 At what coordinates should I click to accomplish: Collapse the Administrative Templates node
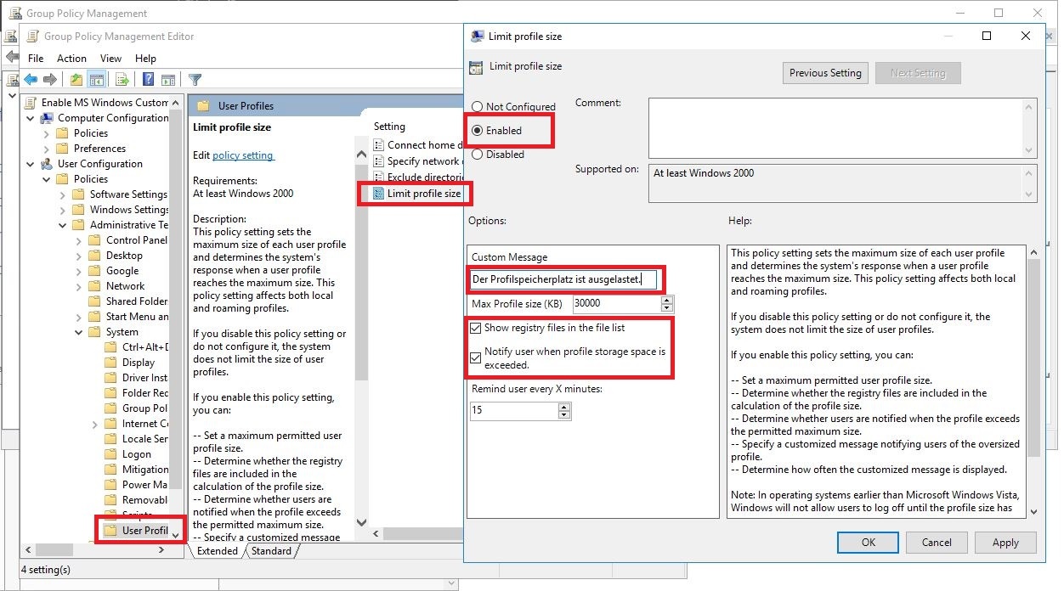[63, 225]
